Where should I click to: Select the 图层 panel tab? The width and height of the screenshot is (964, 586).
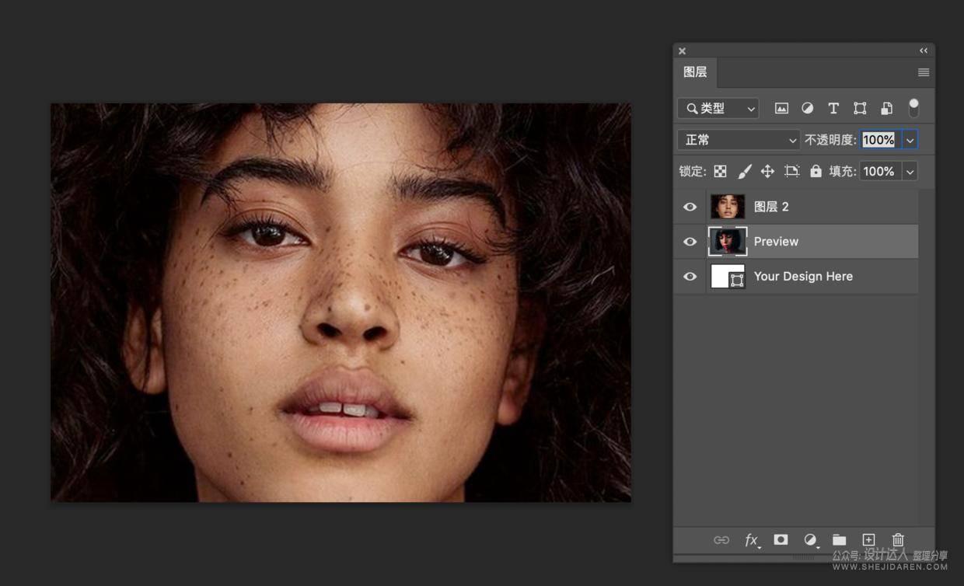click(695, 72)
